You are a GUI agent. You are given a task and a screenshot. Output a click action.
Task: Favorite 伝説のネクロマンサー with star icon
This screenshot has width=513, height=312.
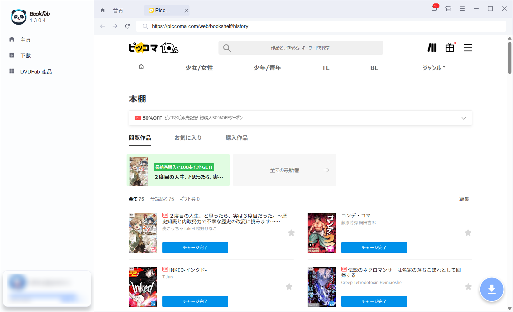point(468,287)
